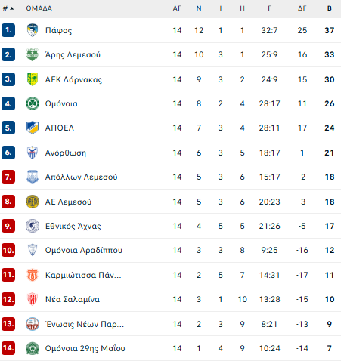This screenshot has height=361, width=341.
Task: Click the Ένωσις Νέων Παρ... team name
Action: coord(85,324)
